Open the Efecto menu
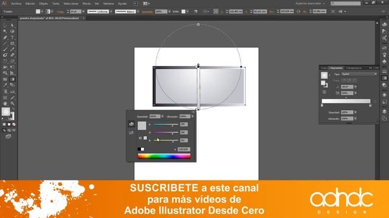This screenshot has height=218, width=389. pyautogui.click(x=86, y=4)
